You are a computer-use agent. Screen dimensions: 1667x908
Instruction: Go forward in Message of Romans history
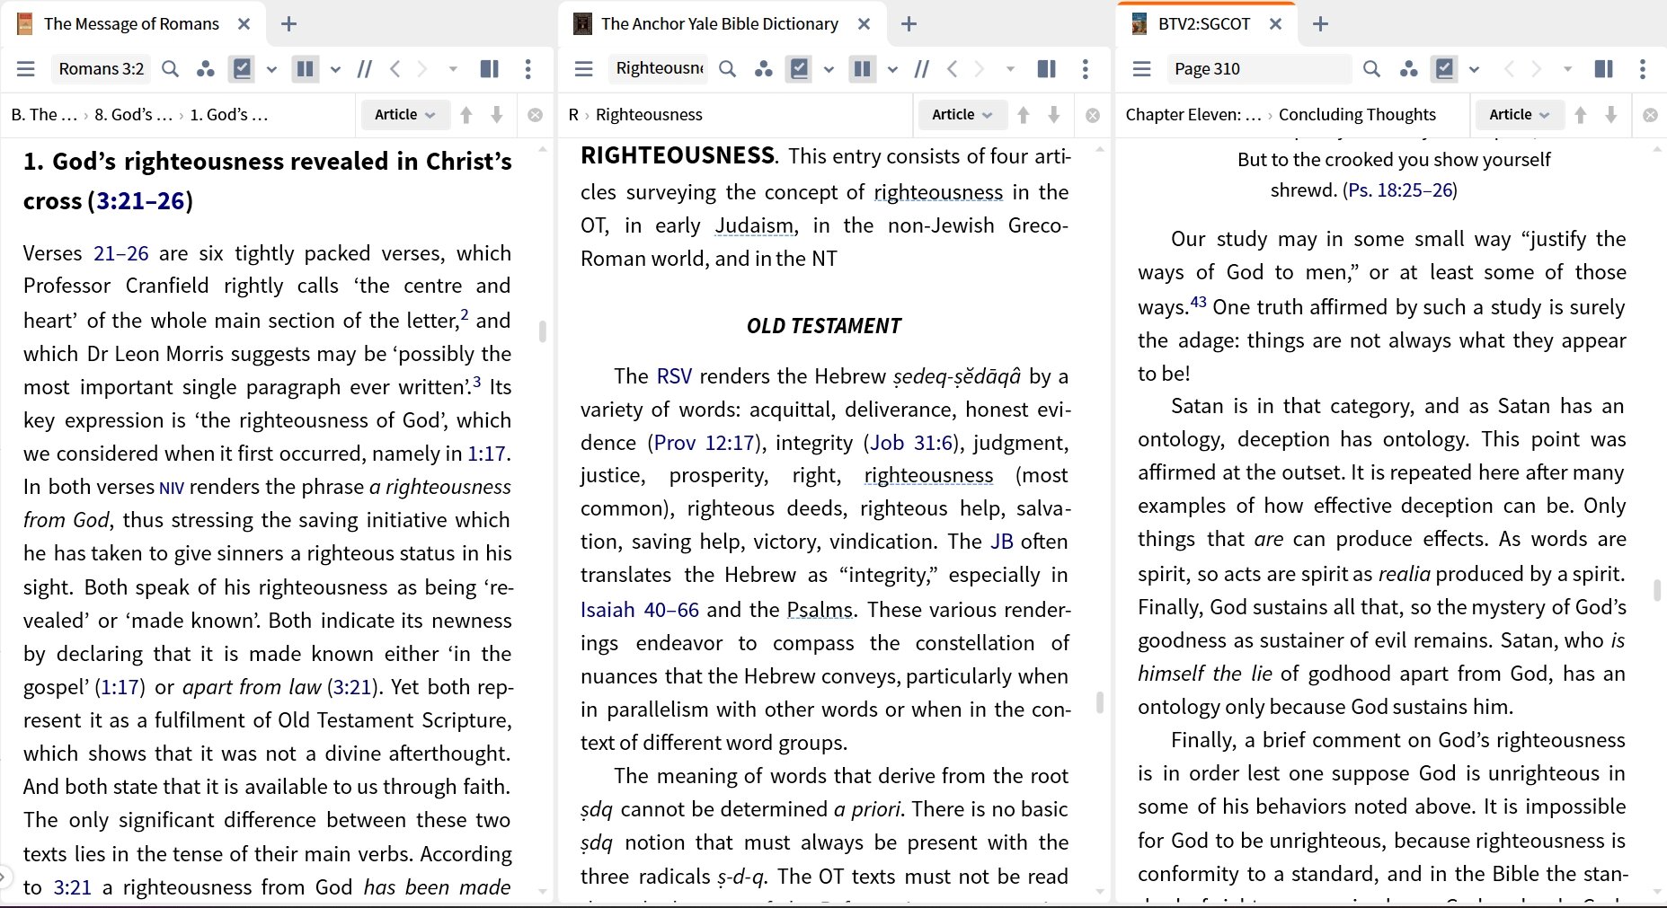(422, 69)
